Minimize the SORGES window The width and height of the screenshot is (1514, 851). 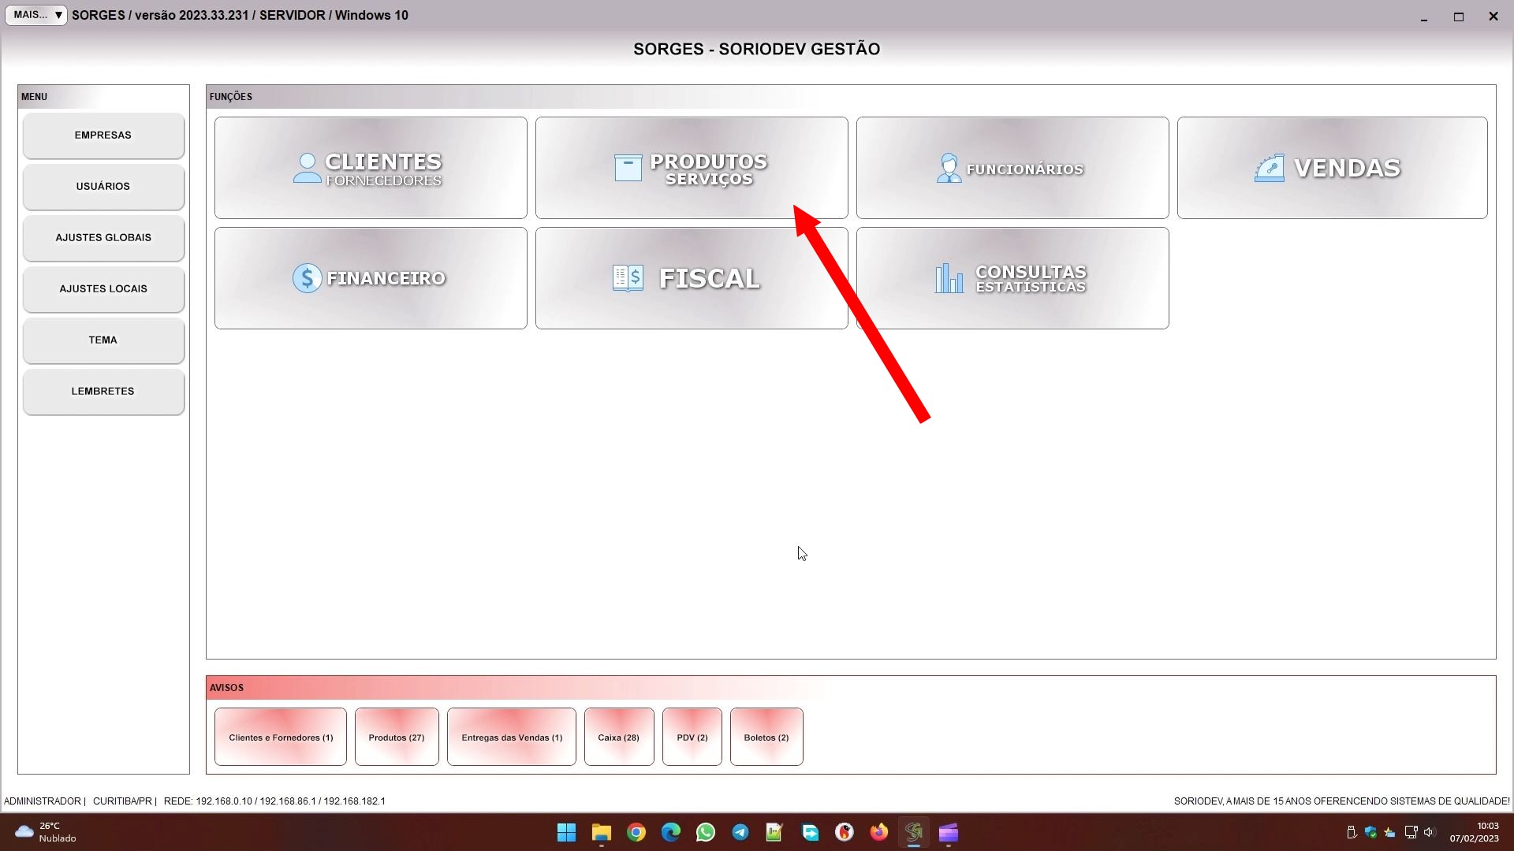point(1424,17)
